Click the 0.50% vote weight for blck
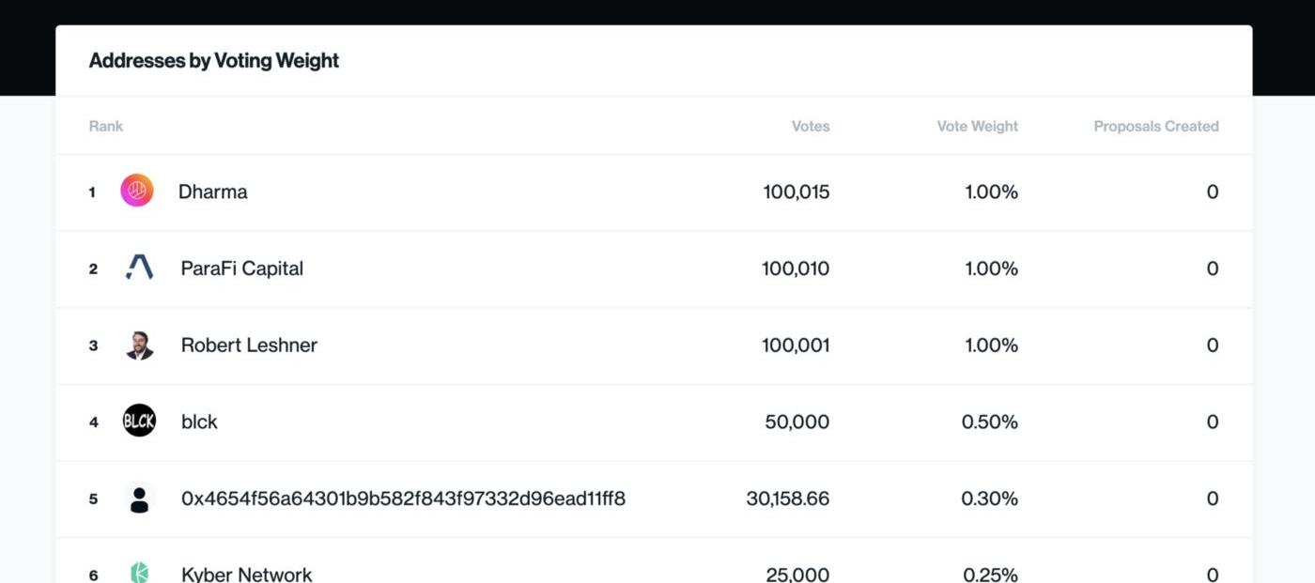The image size is (1315, 583). pos(989,422)
